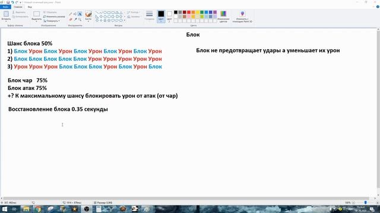380x213 pixels.
Task: Open the Rotate (Повернуть) dropdown
Action: point(52,21)
